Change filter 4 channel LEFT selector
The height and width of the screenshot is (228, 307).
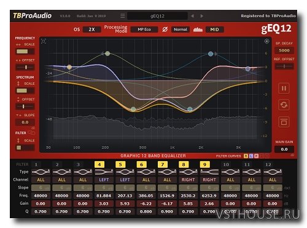click(104, 179)
